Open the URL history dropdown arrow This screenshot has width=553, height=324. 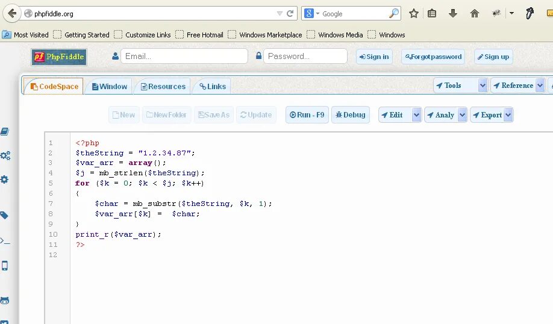pyautogui.click(x=280, y=14)
